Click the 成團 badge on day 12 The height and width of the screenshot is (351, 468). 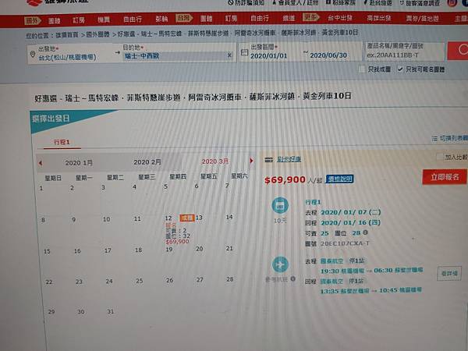tap(187, 218)
